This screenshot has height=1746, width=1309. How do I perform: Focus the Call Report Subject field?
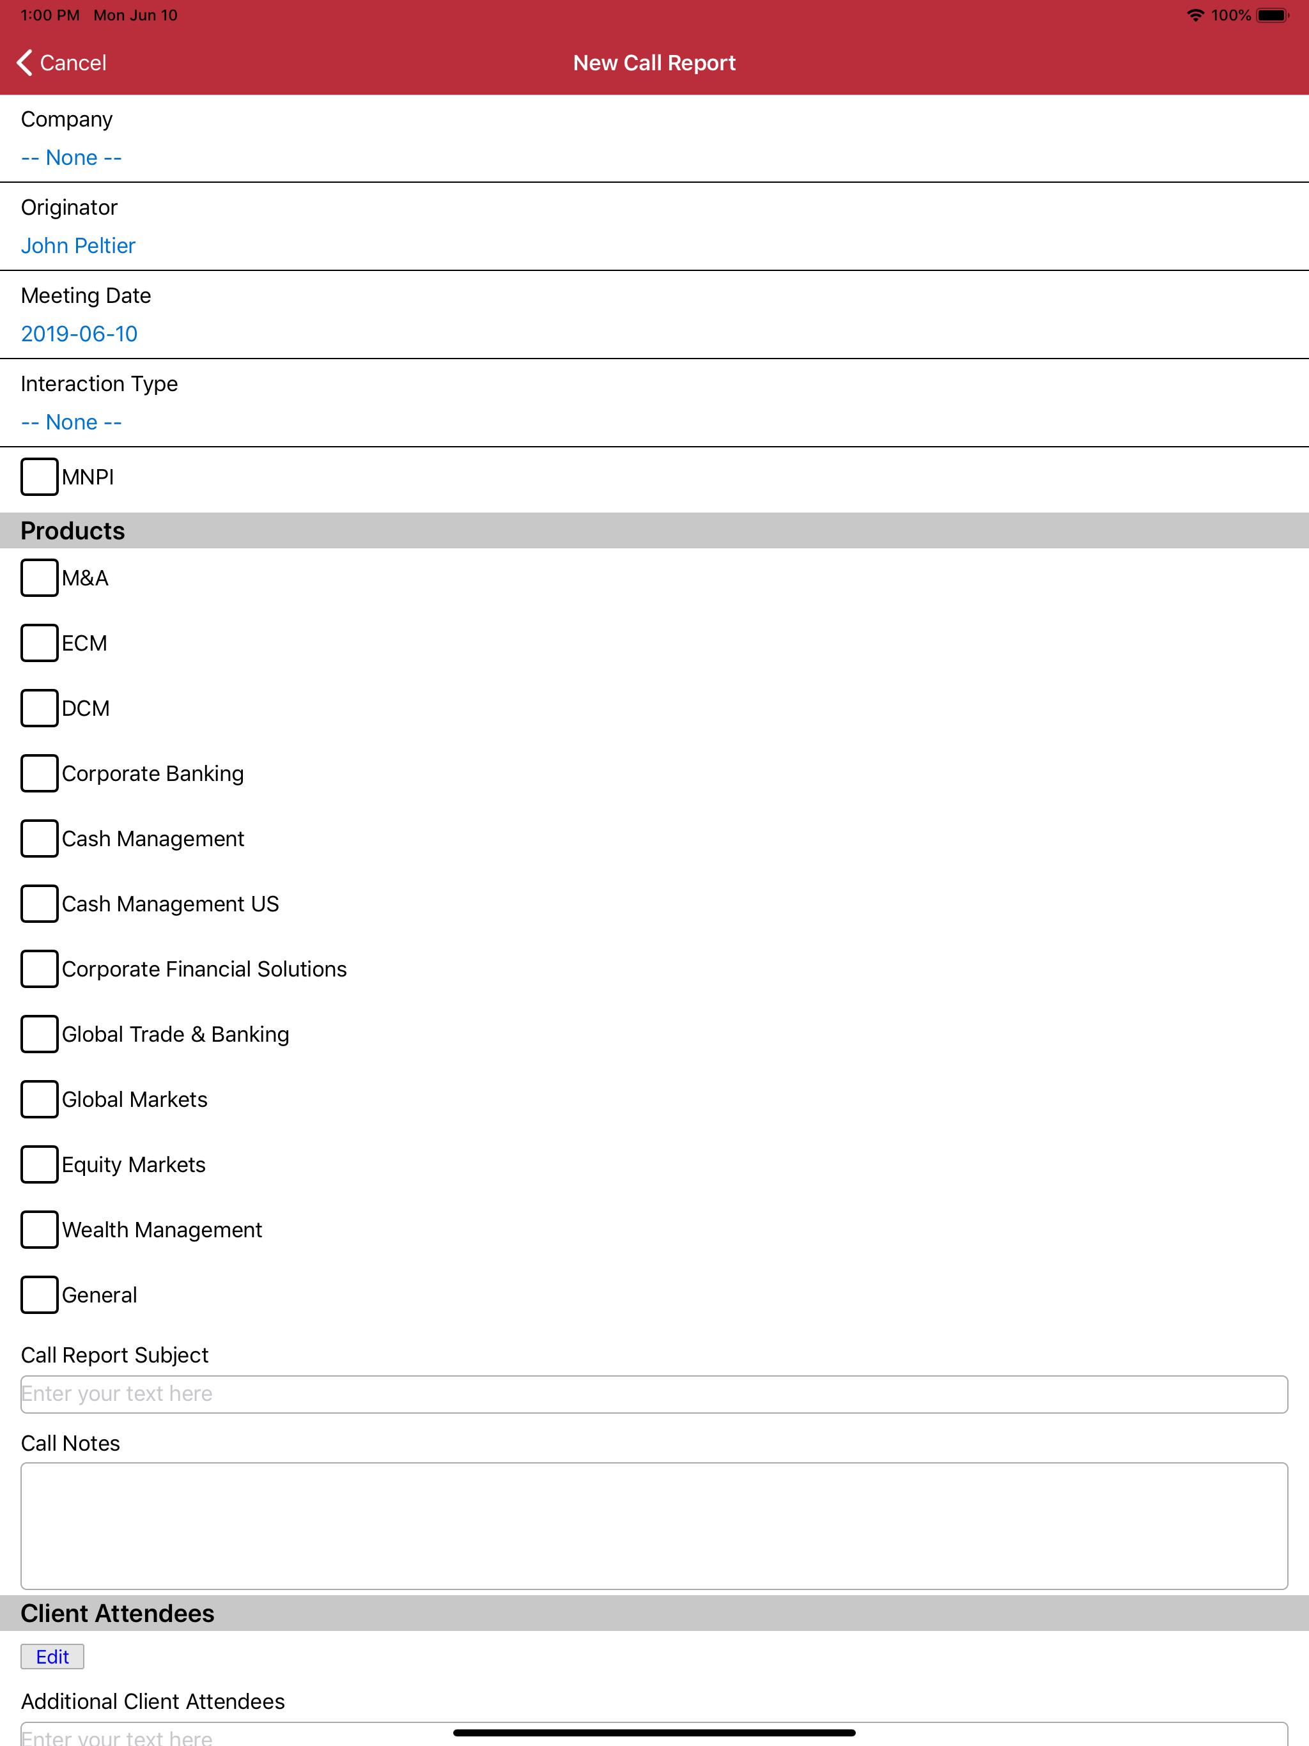tap(654, 1394)
